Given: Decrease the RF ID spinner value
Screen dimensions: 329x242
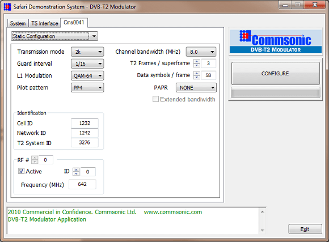Looking at the screenshot, I should pyautogui.click(x=76, y=173).
